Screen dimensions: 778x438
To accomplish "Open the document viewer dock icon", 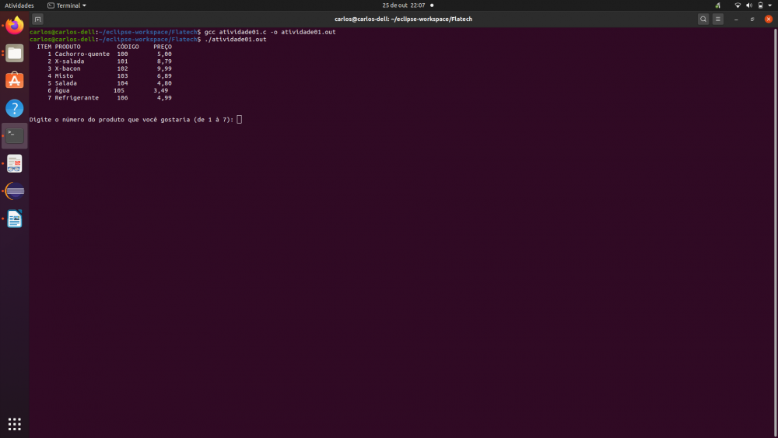I will [15, 163].
